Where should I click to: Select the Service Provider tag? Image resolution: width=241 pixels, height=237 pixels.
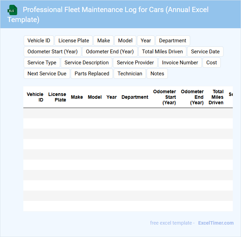pyautogui.click(x=135, y=63)
